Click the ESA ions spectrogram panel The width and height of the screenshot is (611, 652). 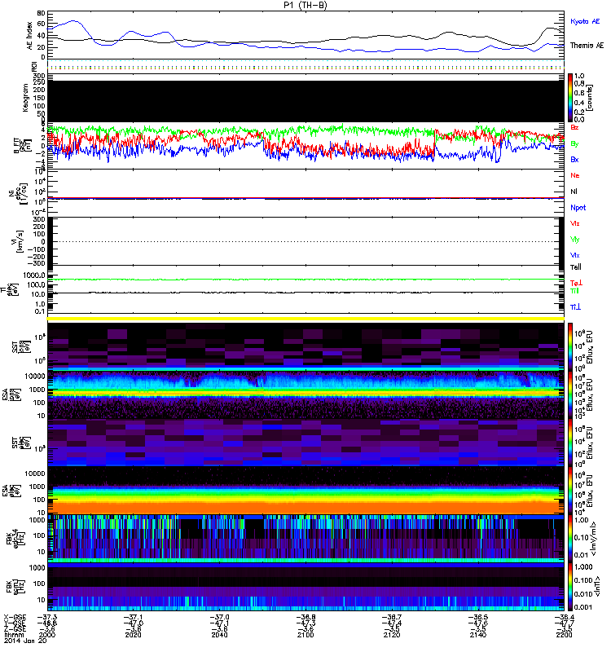[305, 394]
